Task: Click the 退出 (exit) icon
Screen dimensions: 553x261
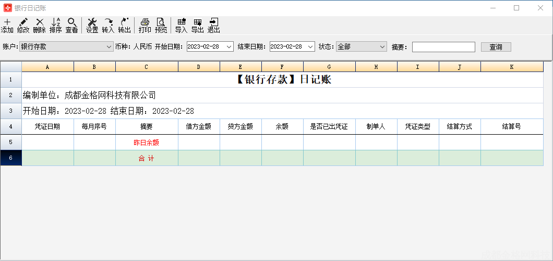Action: tap(214, 26)
